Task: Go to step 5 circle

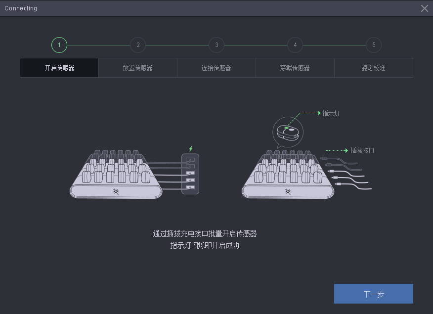Action: point(374,45)
